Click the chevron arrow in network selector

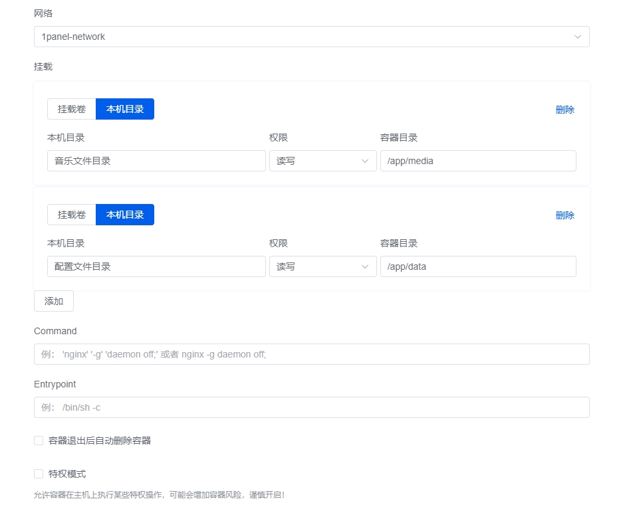coord(577,37)
